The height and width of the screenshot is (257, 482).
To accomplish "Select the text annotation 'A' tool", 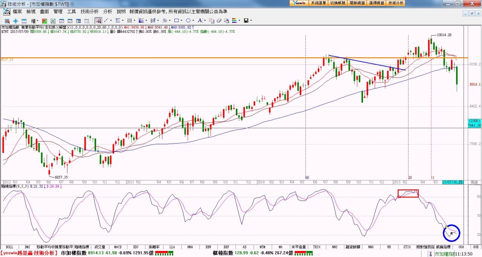I will [x=200, y=20].
